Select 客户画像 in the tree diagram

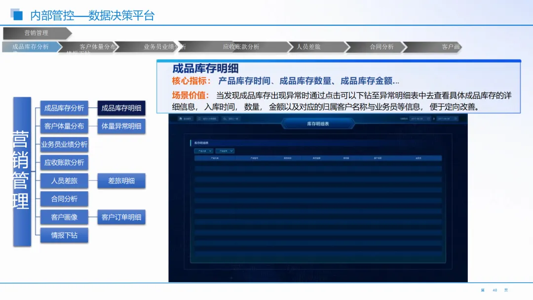click(64, 217)
